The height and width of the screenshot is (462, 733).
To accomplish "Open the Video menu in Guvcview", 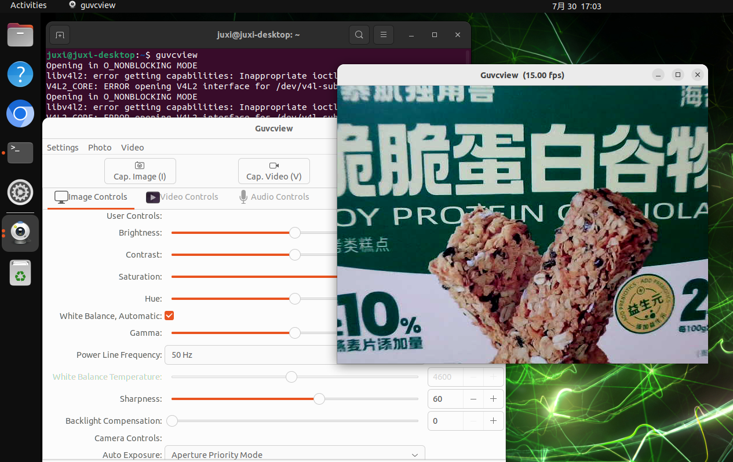I will coord(133,148).
